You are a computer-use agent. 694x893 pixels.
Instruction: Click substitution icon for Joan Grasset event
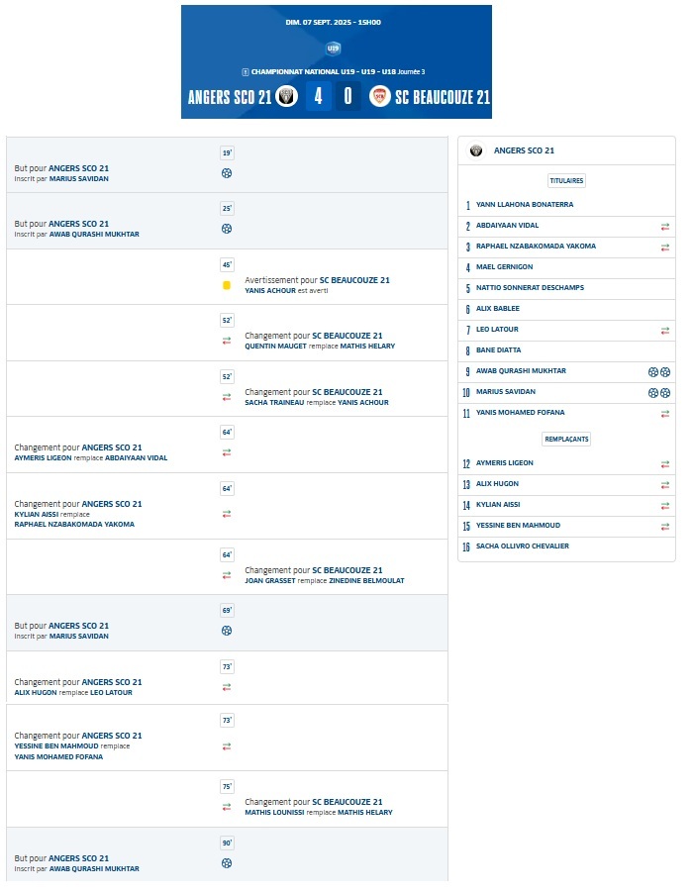[227, 575]
